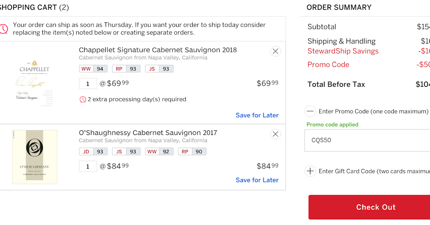The height and width of the screenshot is (225, 430).
Task: Expand the Enter Gift Card Code section
Action: [310, 171]
